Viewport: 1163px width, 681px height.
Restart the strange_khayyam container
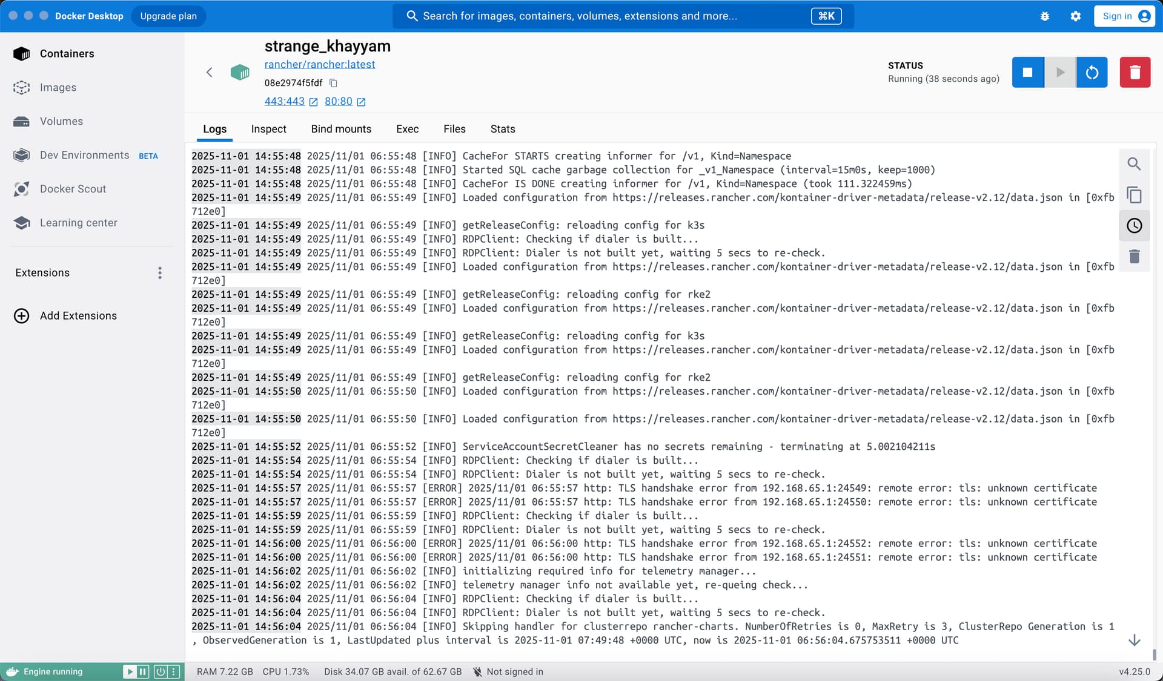pyautogui.click(x=1092, y=73)
